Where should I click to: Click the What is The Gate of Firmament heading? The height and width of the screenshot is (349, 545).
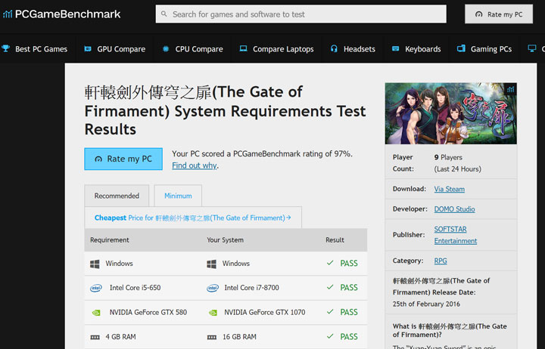450,330
